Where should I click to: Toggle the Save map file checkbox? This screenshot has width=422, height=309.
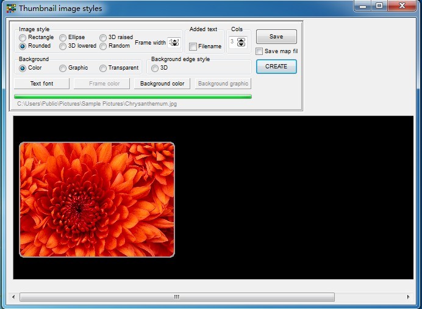click(x=260, y=51)
